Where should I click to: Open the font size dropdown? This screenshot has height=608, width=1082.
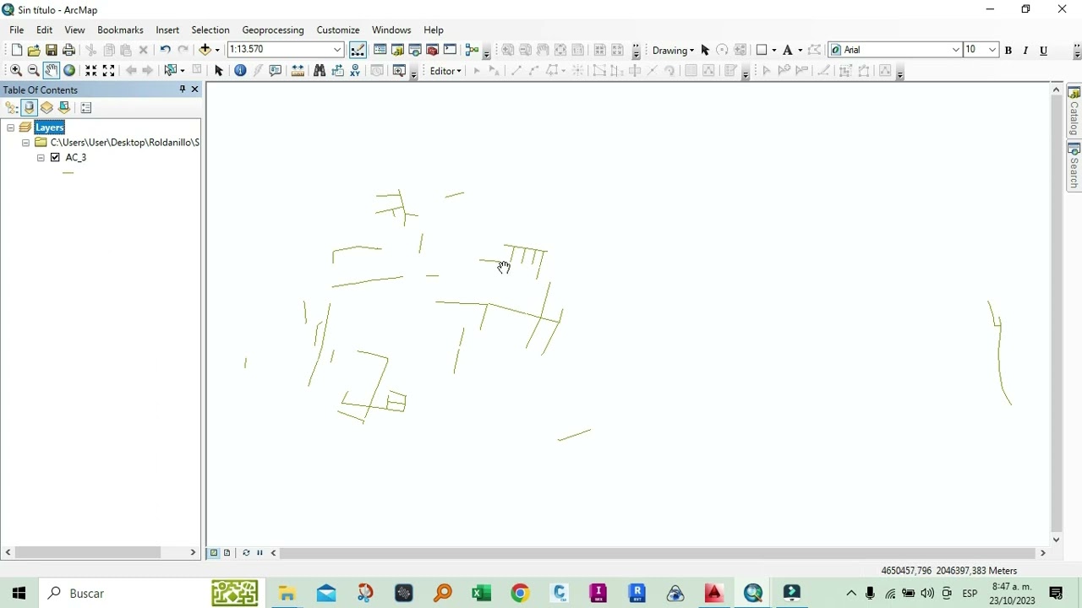(x=992, y=50)
